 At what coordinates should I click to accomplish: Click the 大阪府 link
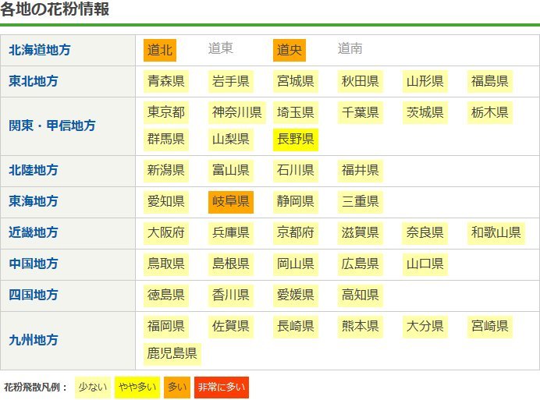pyautogui.click(x=166, y=233)
